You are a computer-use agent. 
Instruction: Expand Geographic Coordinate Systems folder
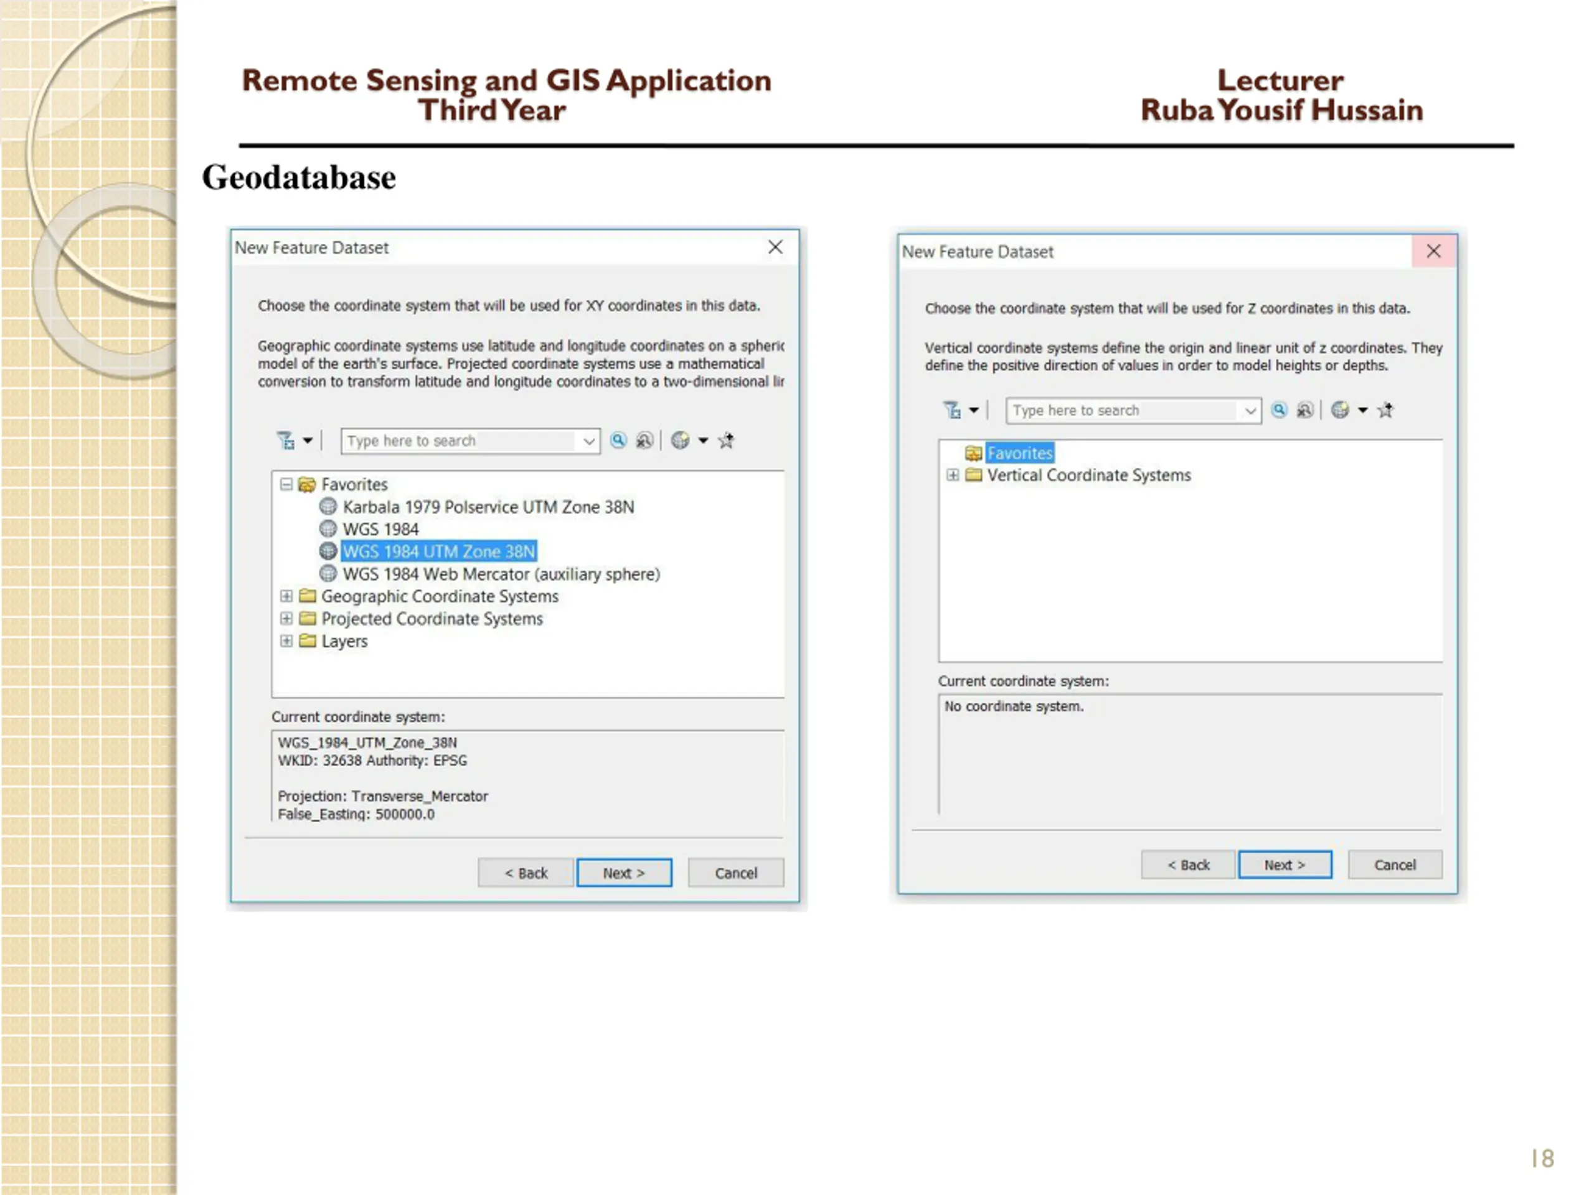click(x=286, y=596)
